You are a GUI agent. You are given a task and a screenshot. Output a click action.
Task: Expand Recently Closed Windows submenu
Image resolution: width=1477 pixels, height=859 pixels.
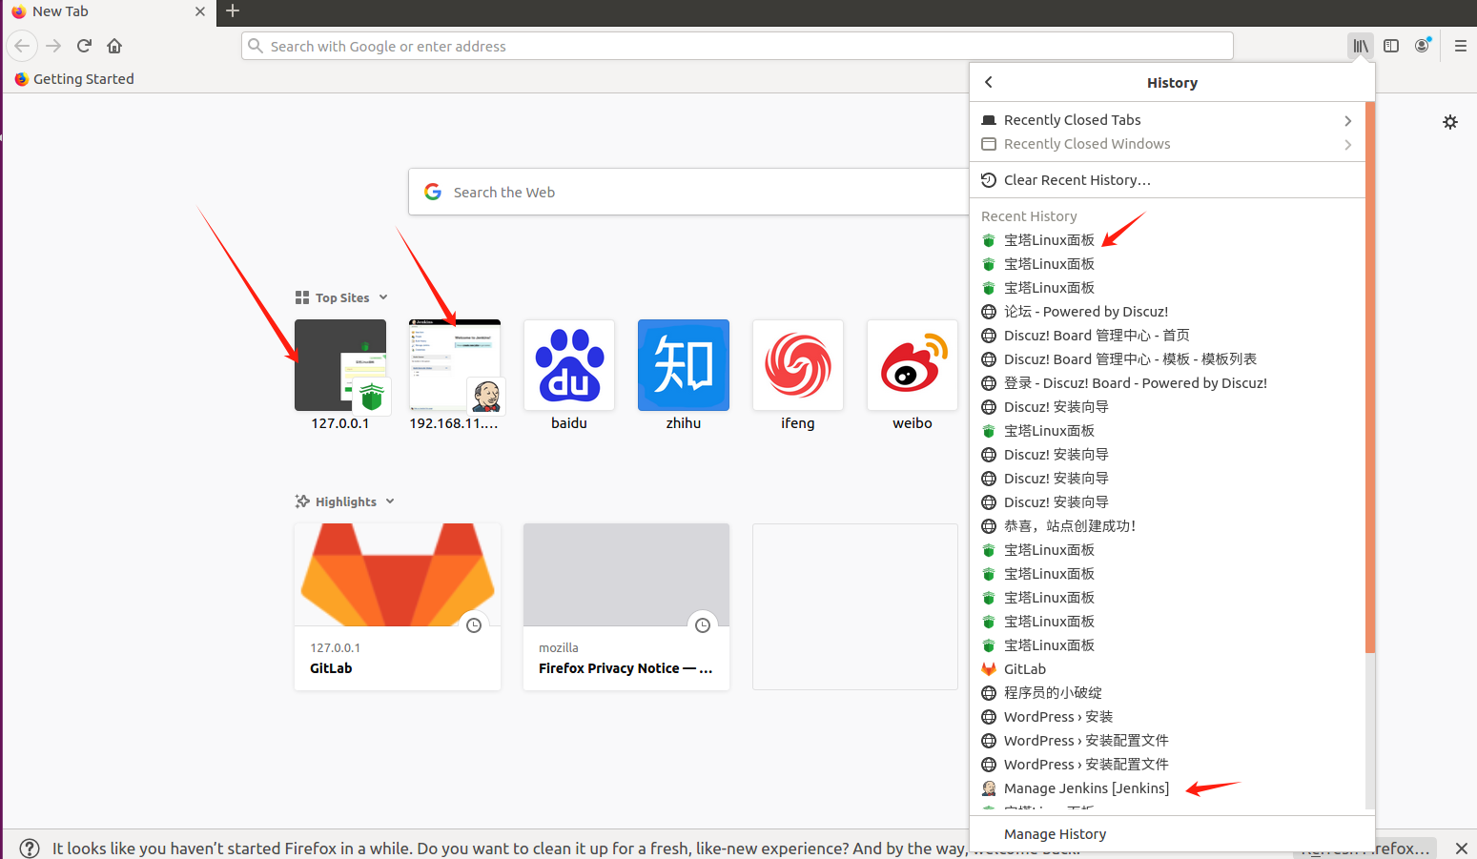pos(1167,144)
